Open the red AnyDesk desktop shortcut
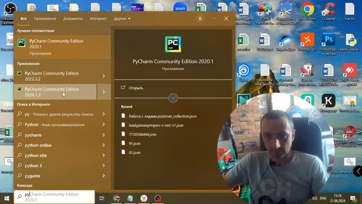 (x=350, y=74)
